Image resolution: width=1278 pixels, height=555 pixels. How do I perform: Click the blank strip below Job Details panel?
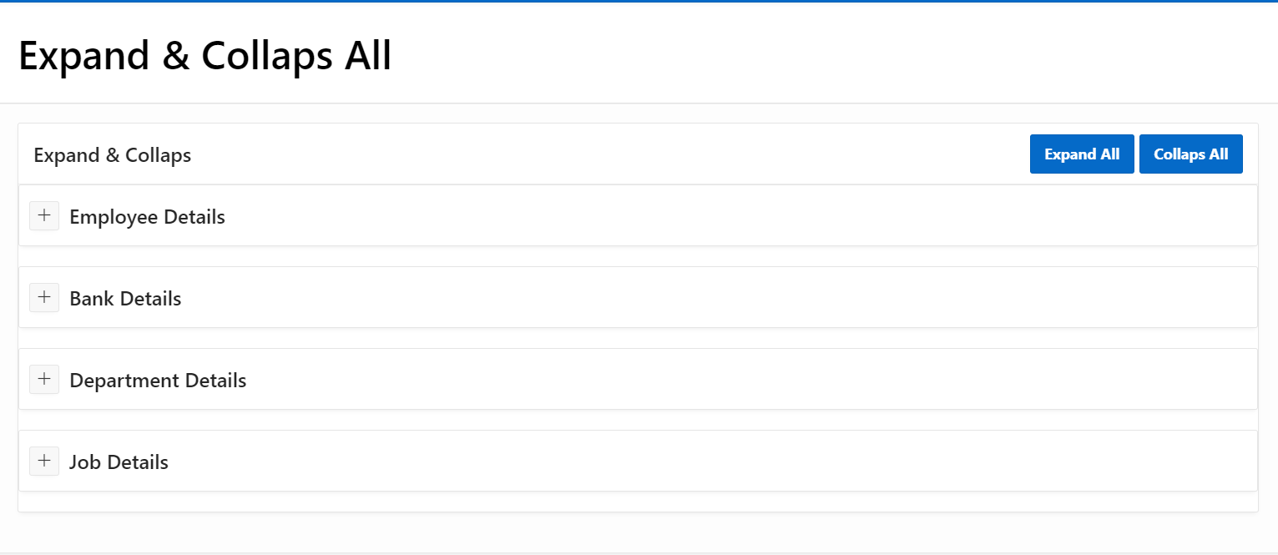[638, 502]
